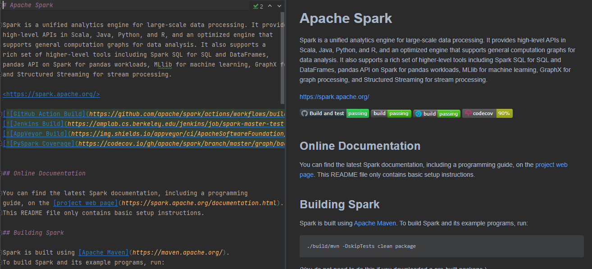Jump to next highlighted problem arrow

(x=279, y=6)
